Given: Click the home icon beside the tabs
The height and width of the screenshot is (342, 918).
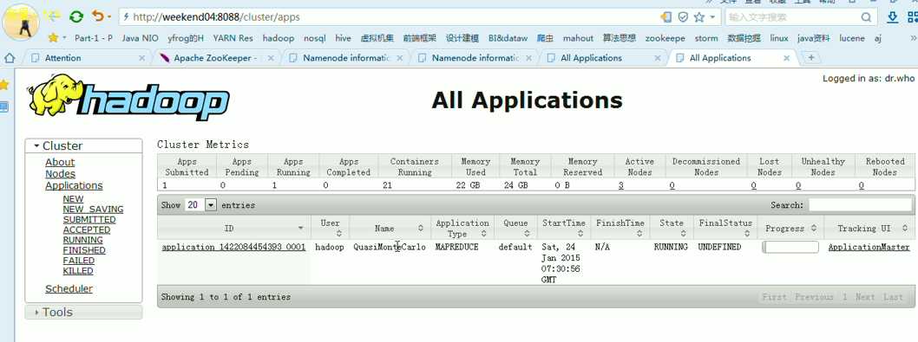Looking at the screenshot, I should (10, 58).
